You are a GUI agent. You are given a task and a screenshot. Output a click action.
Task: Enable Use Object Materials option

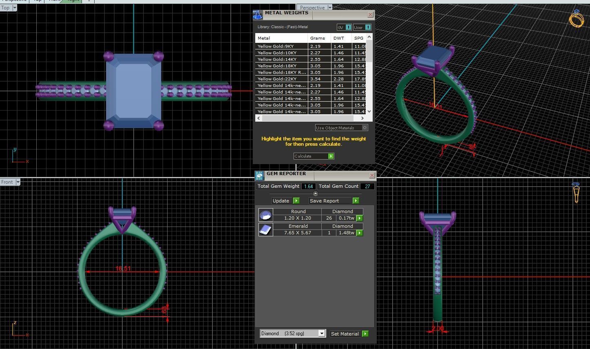(341, 128)
